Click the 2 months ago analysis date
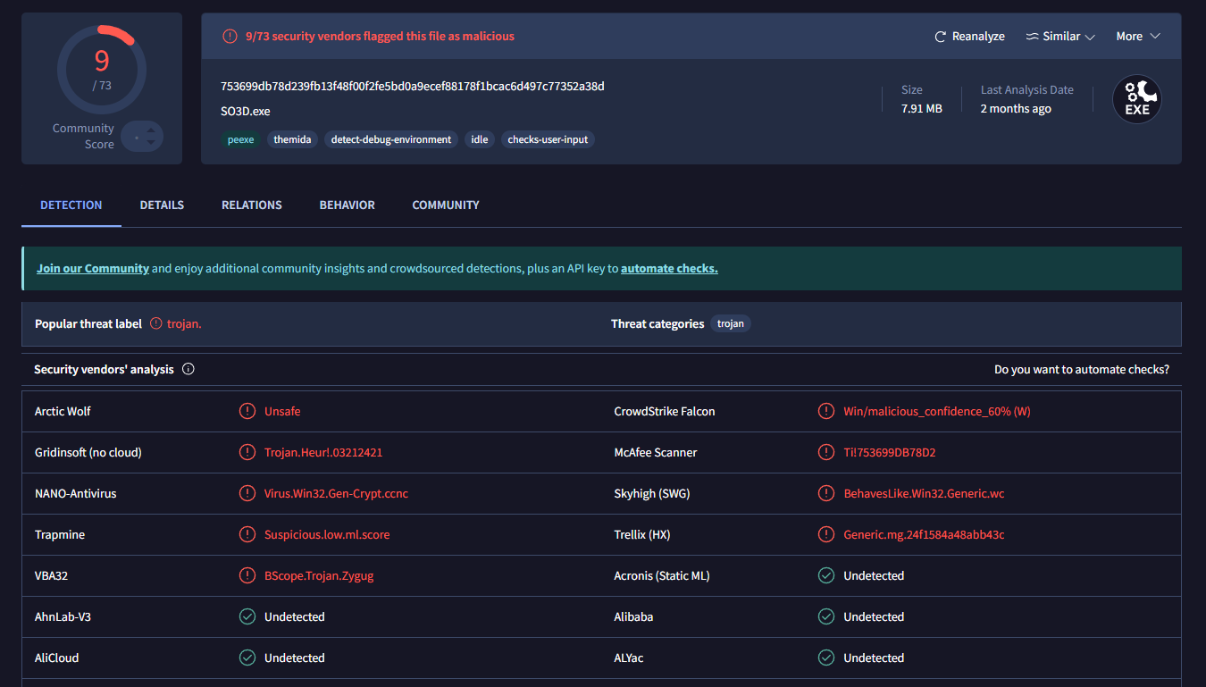 coord(1016,108)
